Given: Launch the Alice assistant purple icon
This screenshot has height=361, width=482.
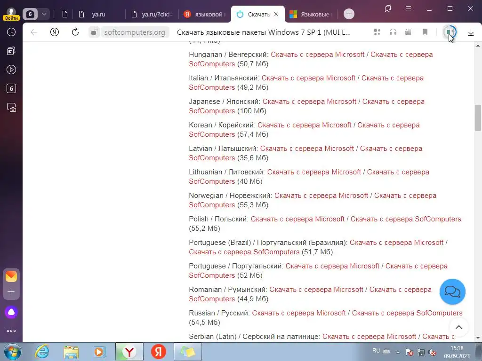Looking at the screenshot, I should tap(11, 312).
